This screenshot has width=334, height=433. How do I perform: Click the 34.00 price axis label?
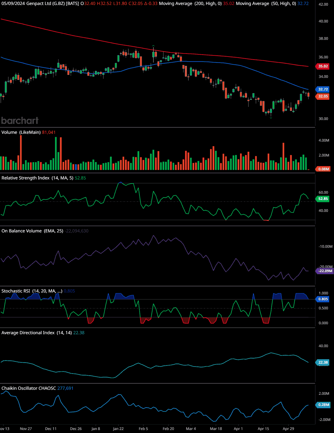(323, 77)
